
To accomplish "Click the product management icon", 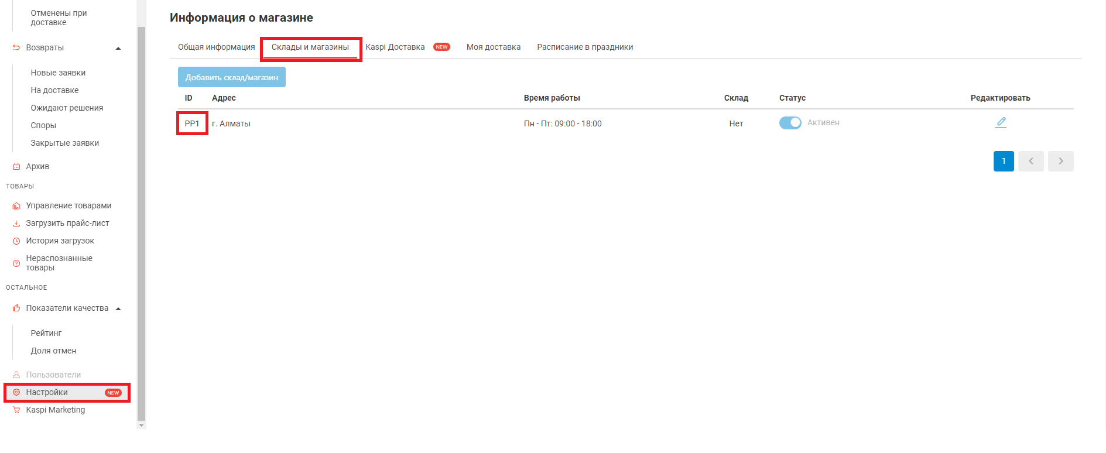I will point(16,205).
